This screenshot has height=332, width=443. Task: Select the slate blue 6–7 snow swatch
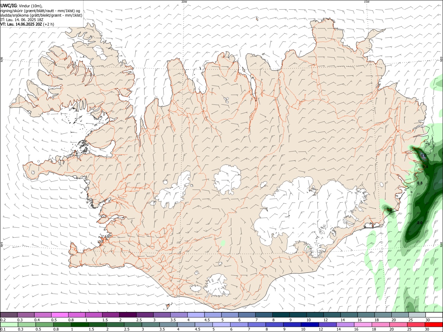[247, 315]
